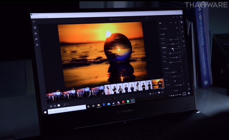Set zoom to 1:1
This screenshot has width=229, height=140.
(156, 93)
